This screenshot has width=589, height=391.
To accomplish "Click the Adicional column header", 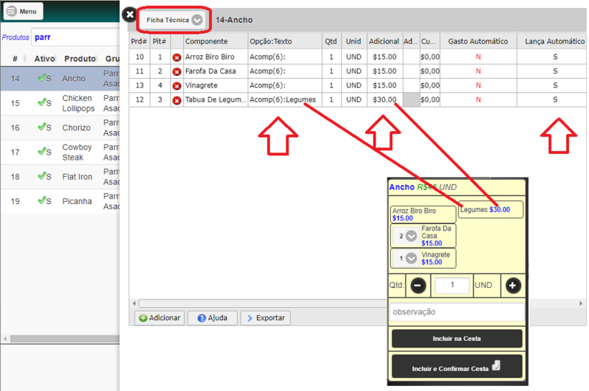I will click(384, 41).
